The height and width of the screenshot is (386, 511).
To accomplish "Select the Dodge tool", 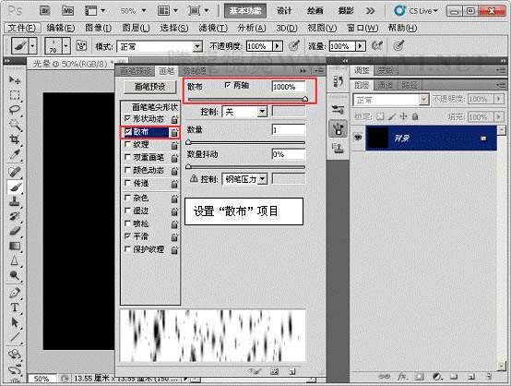I will click(15, 275).
